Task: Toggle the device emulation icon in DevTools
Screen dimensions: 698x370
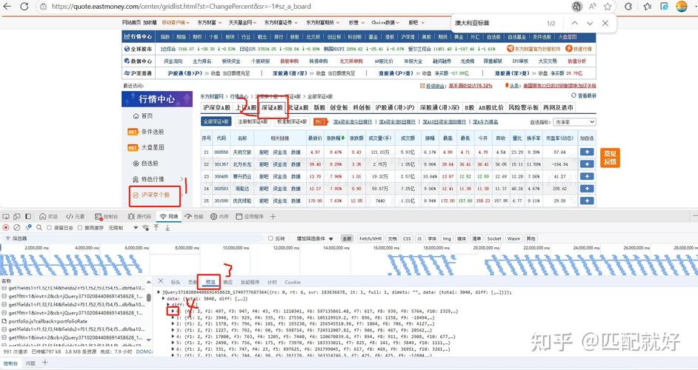Action: [17, 217]
